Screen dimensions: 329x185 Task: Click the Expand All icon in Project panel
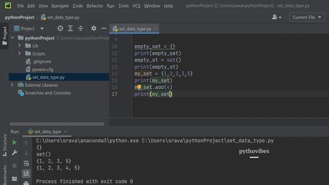click(70, 28)
